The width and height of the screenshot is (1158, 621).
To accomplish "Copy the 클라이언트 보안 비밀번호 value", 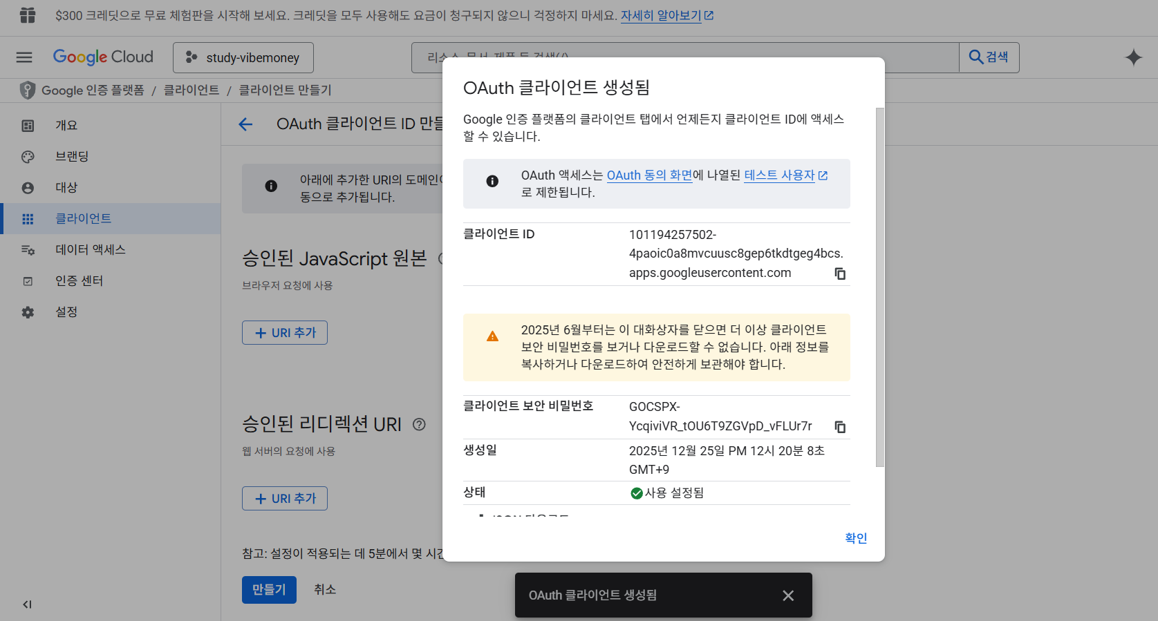I will click(840, 427).
